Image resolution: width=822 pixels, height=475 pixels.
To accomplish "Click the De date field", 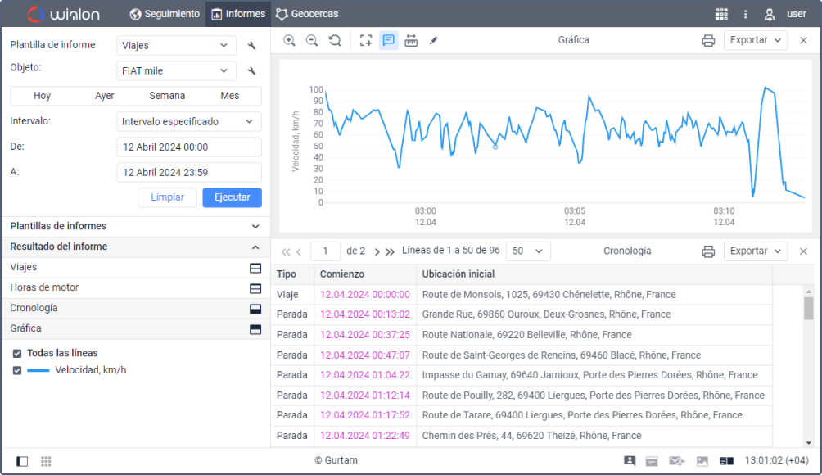I will tap(189, 147).
